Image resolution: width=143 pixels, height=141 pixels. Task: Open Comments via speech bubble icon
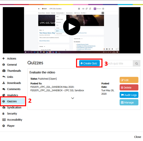click(4, 89)
